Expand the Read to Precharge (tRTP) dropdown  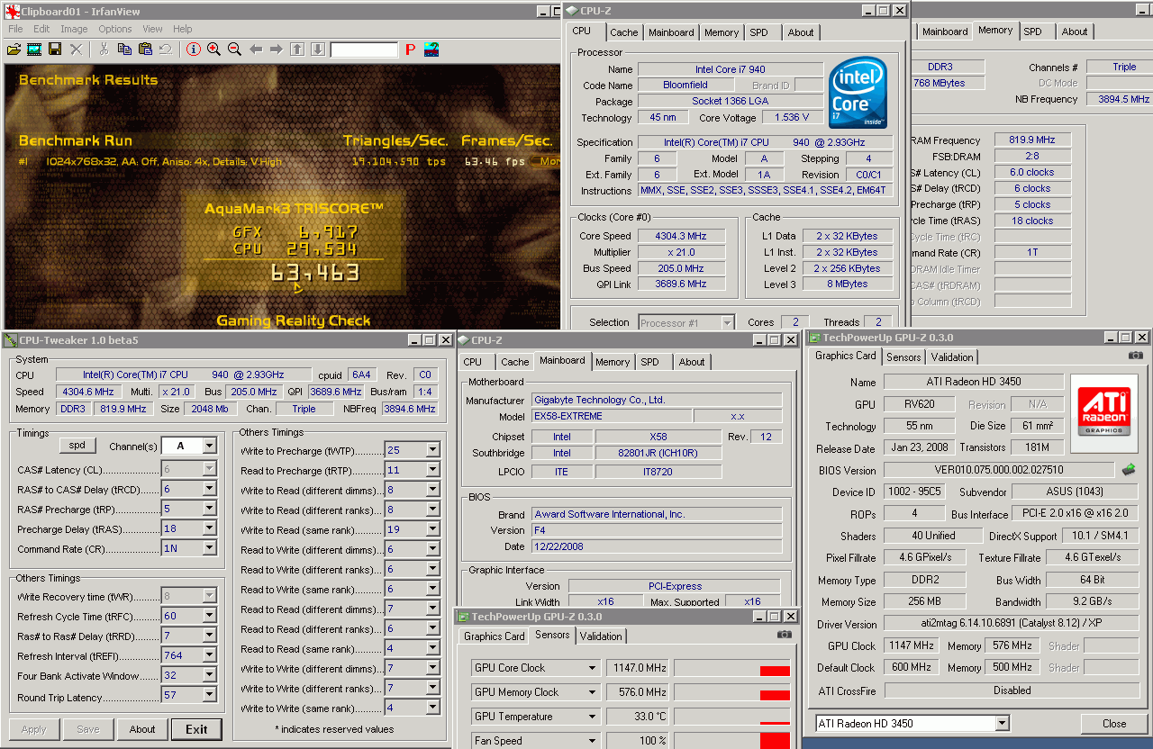point(433,470)
